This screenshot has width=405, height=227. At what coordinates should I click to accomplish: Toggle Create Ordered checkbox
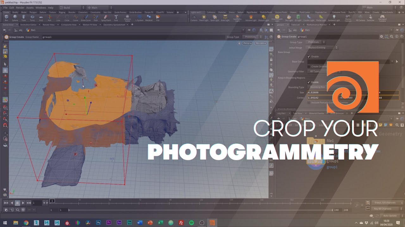309,67
